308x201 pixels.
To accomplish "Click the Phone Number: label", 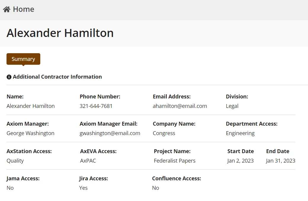I will coord(100,96).
